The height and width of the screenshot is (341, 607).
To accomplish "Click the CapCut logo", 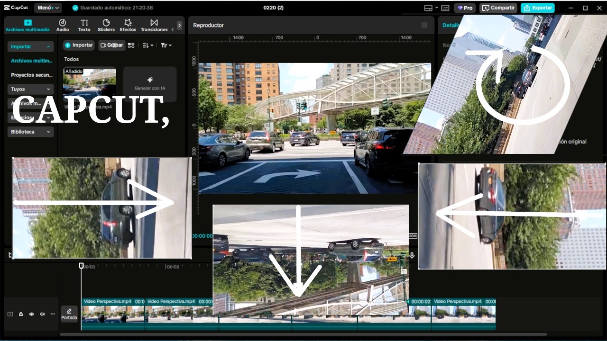I will point(16,8).
